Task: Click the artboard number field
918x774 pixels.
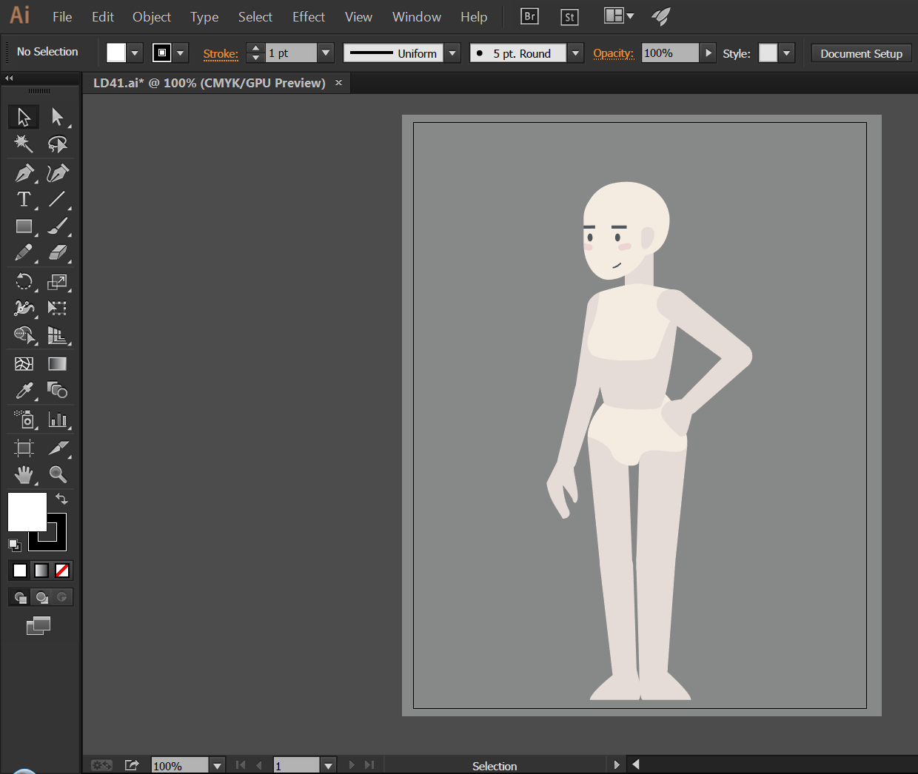Action: click(297, 766)
